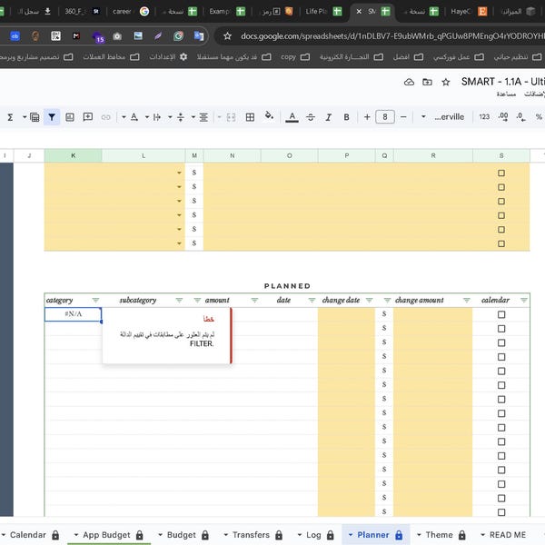Open the text wrapping tool
The image size is (545, 545).
[x=157, y=117]
